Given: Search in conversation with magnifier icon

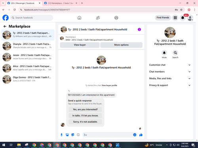Looking at the screenshot, I should coord(175,53).
